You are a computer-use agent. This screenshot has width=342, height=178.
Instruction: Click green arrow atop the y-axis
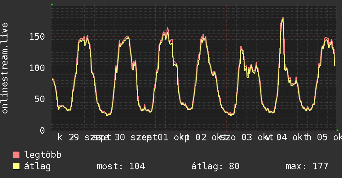[52, 5]
